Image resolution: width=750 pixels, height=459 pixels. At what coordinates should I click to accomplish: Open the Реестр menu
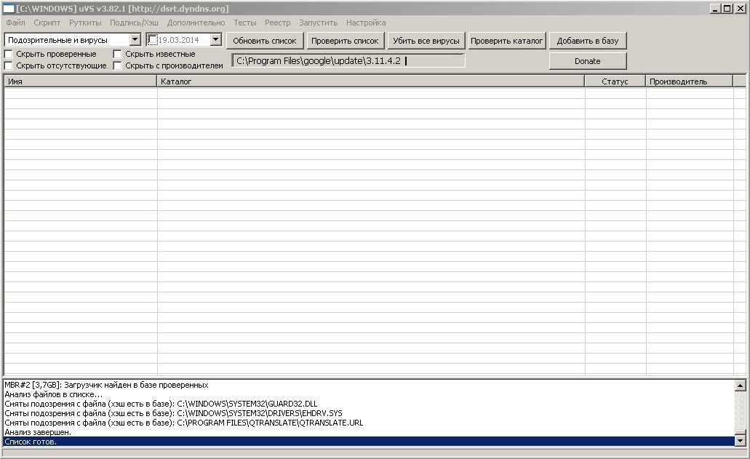coord(277,23)
